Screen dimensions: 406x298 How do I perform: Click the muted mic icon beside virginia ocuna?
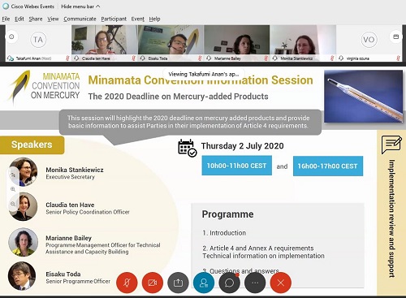tap(399, 58)
